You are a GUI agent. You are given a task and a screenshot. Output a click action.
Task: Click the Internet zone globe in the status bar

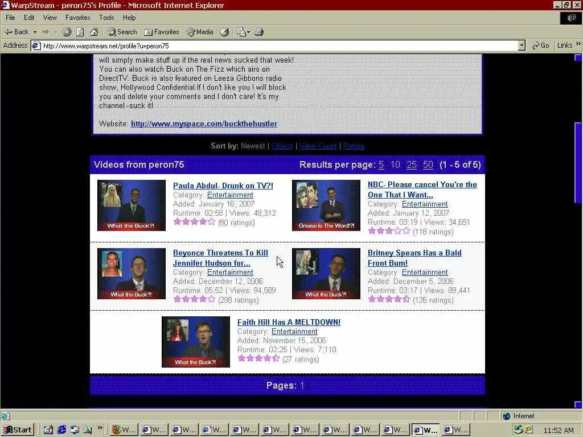(506, 416)
